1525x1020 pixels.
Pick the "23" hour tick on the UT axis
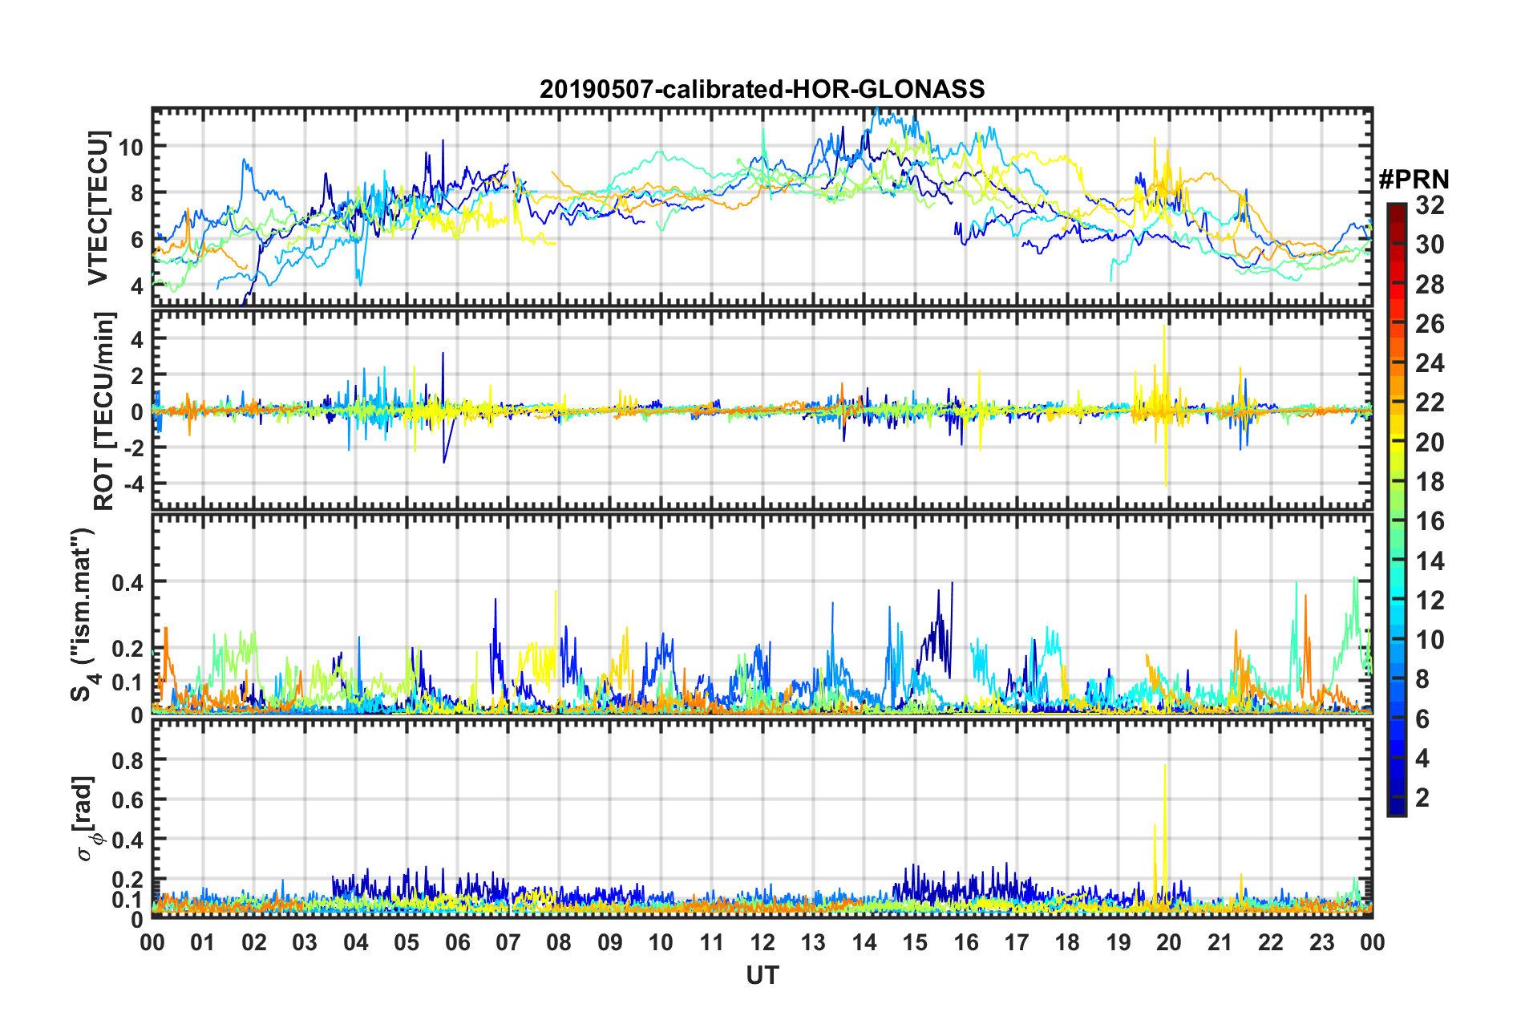coord(1321,941)
